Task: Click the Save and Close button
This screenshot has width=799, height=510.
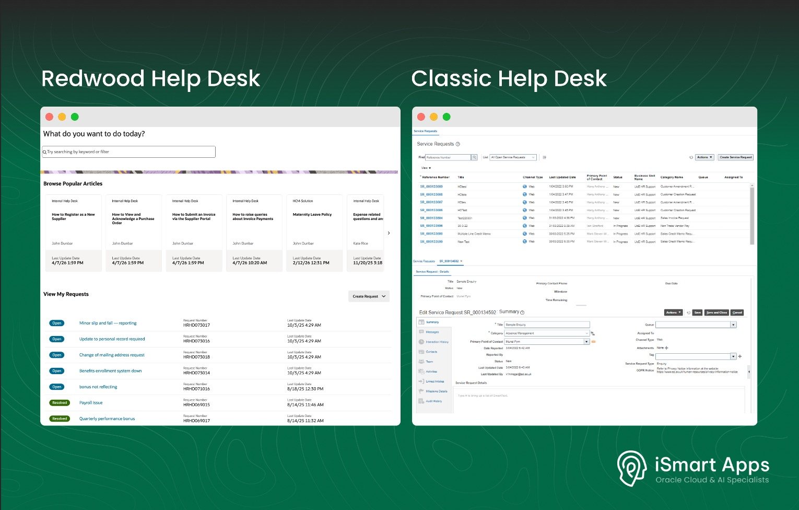Action: point(716,312)
